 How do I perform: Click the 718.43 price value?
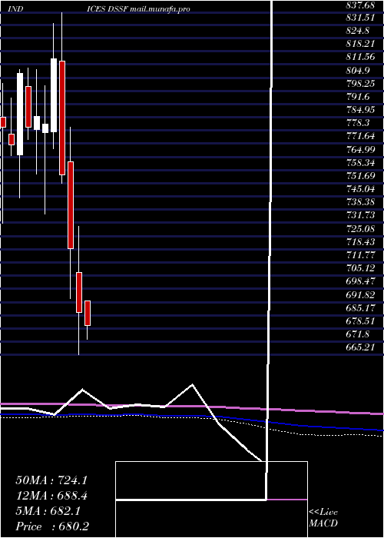pyautogui.click(x=360, y=242)
